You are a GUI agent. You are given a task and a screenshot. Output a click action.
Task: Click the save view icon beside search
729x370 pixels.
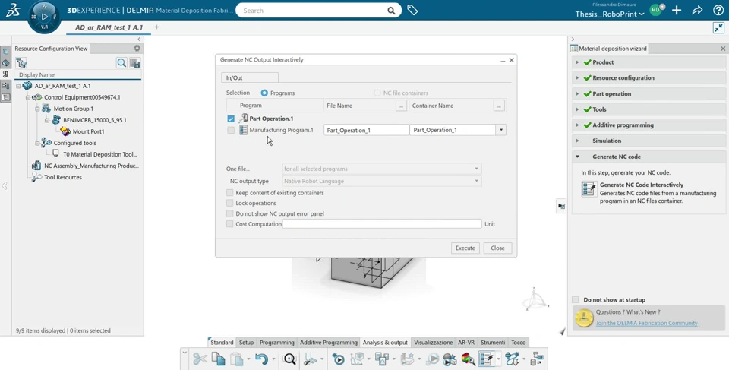[135, 63]
